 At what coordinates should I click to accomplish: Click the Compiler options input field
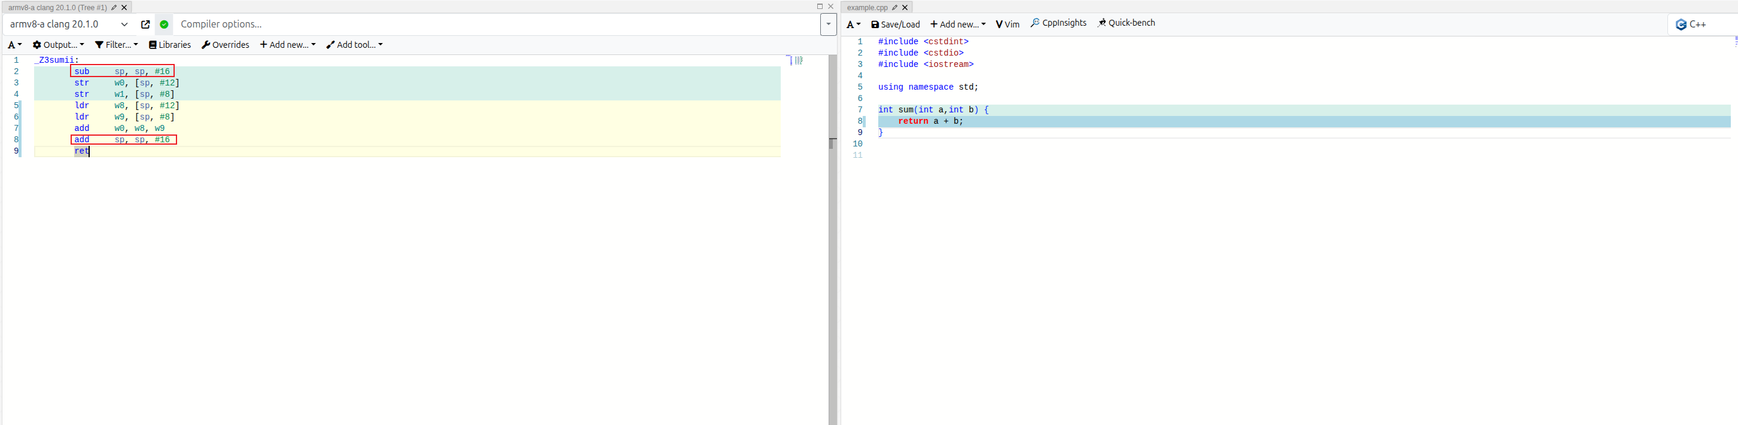point(496,25)
